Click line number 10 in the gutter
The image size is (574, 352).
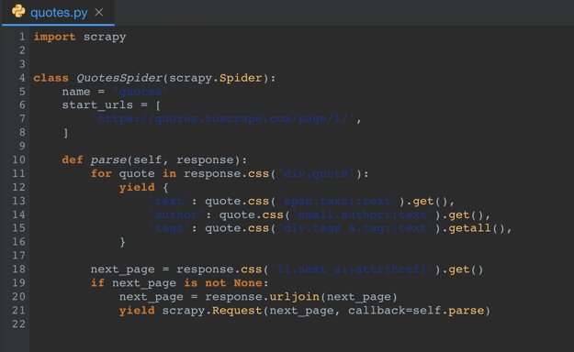(x=18, y=159)
